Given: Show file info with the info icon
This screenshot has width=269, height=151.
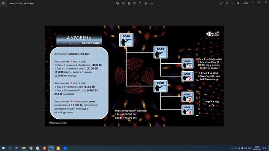Looking at the screenshot, I should tap(140, 3).
